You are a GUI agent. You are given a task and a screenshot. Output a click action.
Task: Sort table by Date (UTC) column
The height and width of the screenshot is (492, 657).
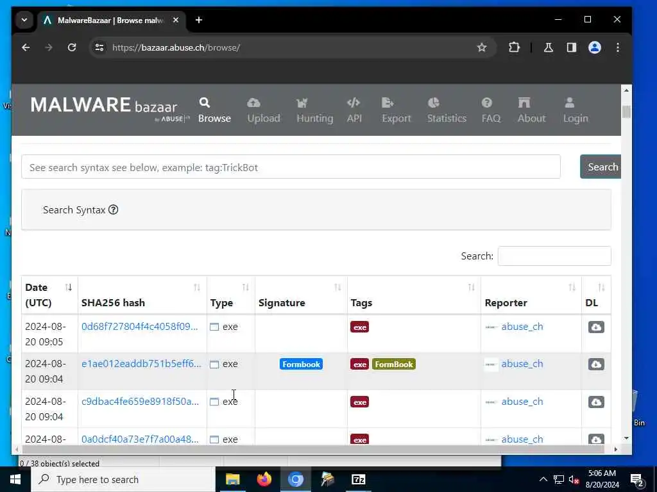(49, 295)
